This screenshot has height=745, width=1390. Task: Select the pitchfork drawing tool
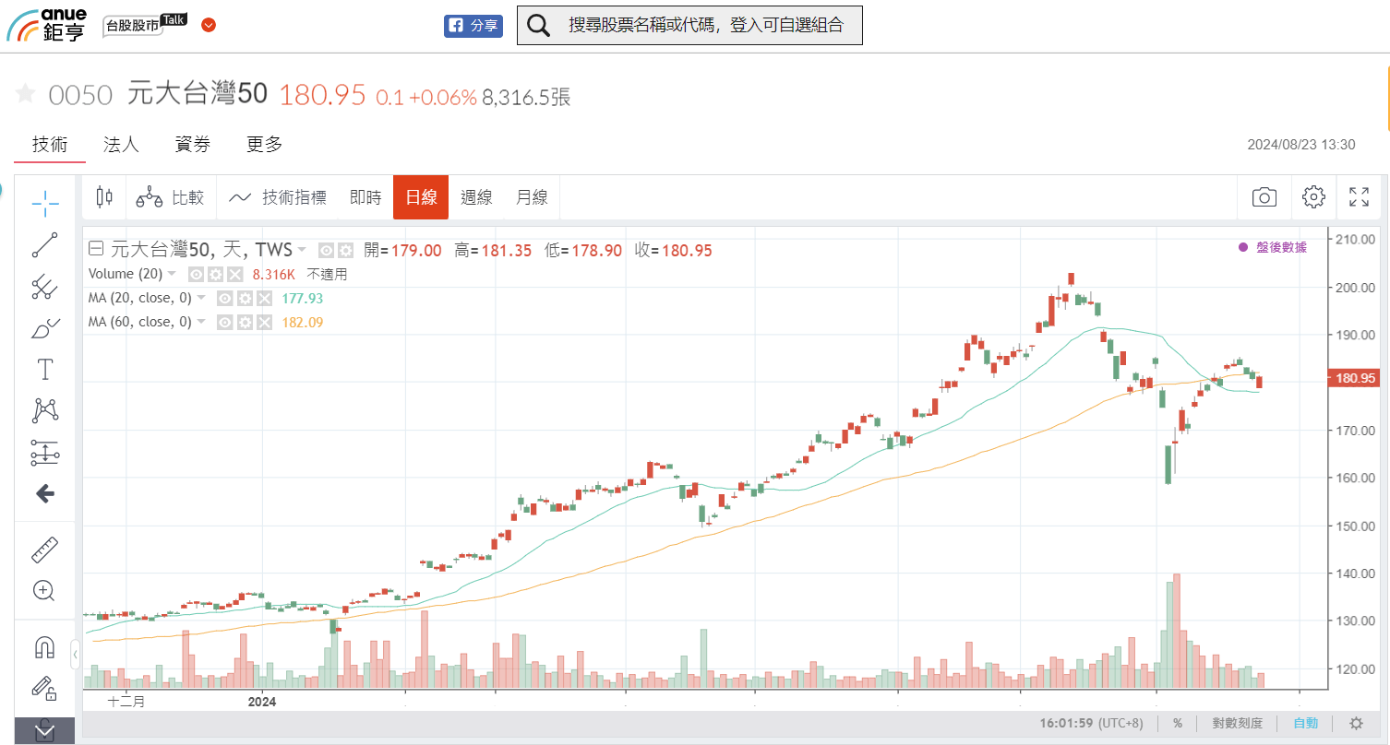click(x=44, y=287)
